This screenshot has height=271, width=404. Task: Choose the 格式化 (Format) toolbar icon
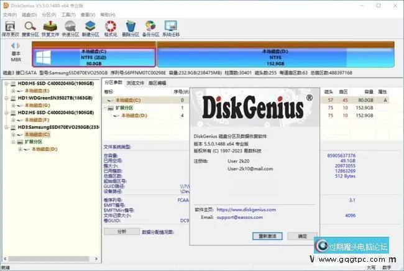coord(111,29)
